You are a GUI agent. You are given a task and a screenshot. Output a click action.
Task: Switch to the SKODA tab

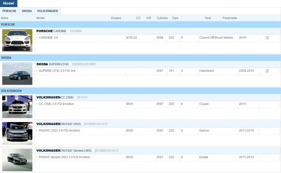pyautogui.click(x=27, y=11)
